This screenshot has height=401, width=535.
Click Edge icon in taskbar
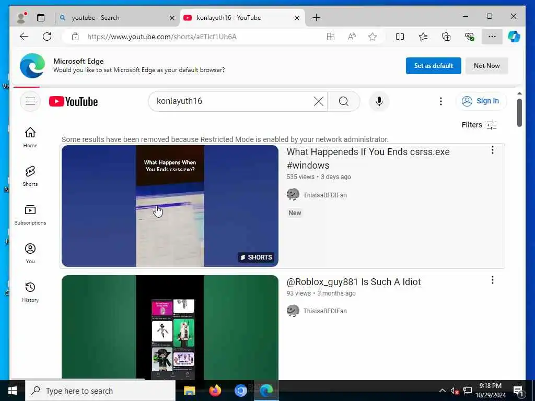pyautogui.click(x=266, y=391)
